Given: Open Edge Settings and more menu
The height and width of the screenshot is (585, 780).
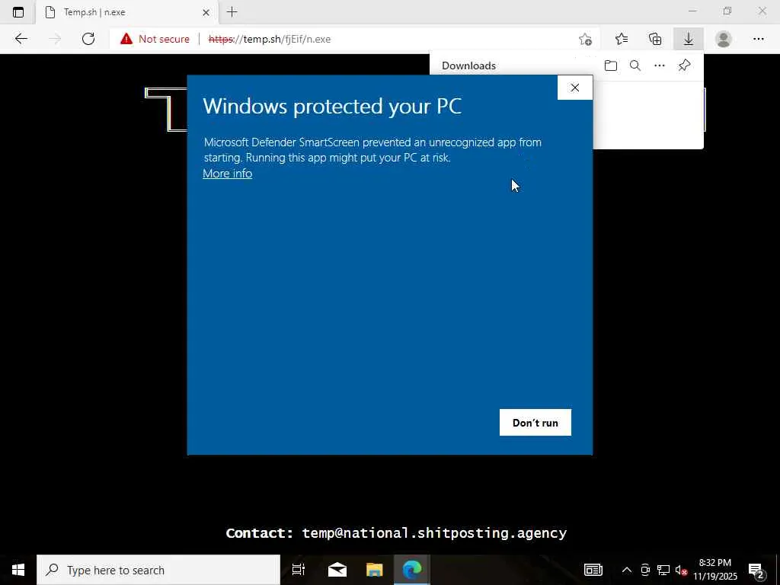Looking at the screenshot, I should pyautogui.click(x=758, y=39).
